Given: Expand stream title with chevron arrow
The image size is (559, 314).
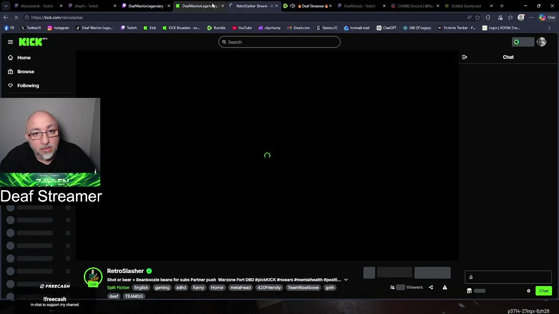Looking at the screenshot, I should pos(346,280).
